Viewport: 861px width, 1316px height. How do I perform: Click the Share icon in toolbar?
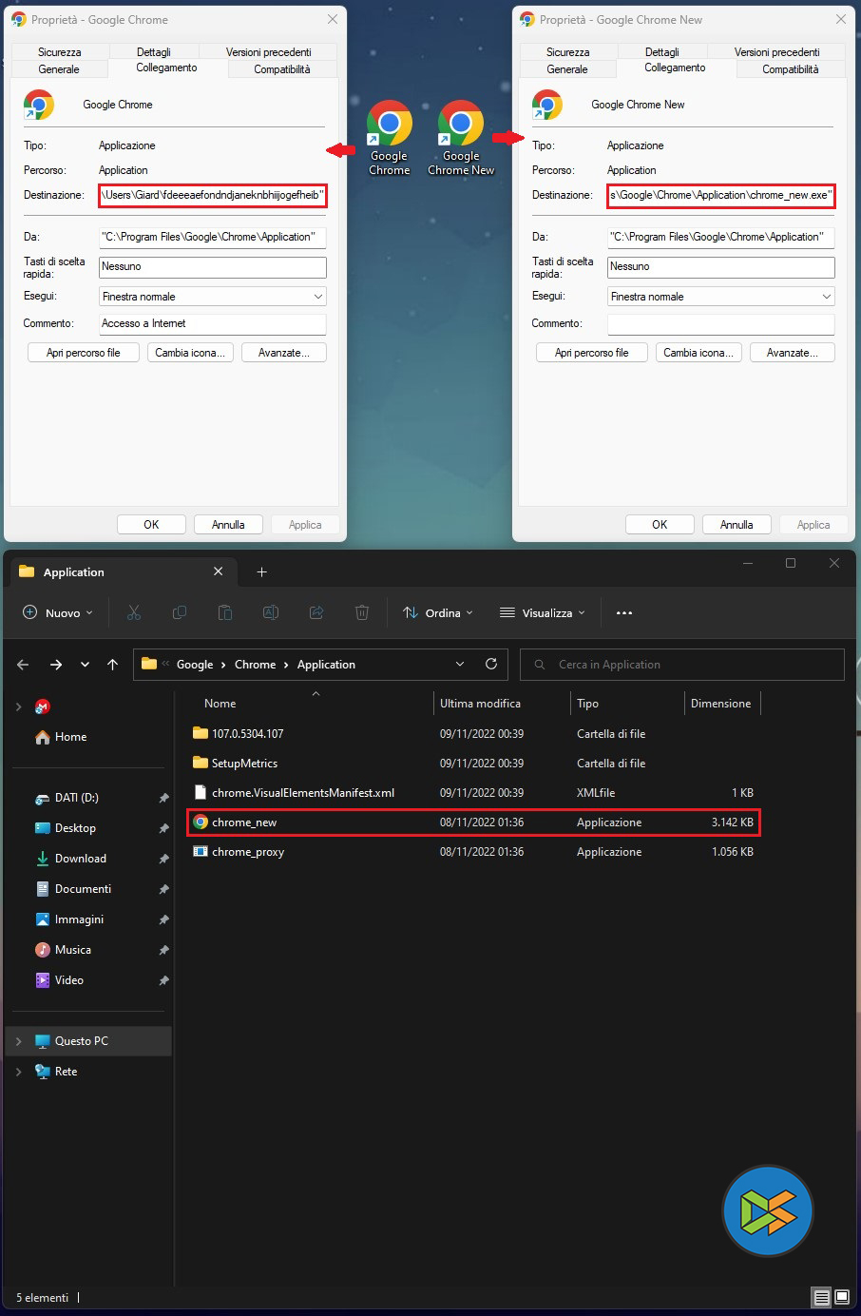(x=316, y=613)
